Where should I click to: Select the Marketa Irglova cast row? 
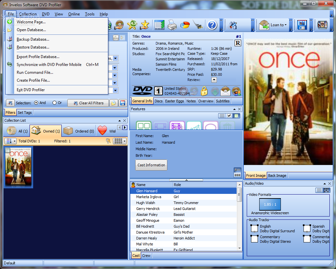tap(183, 197)
